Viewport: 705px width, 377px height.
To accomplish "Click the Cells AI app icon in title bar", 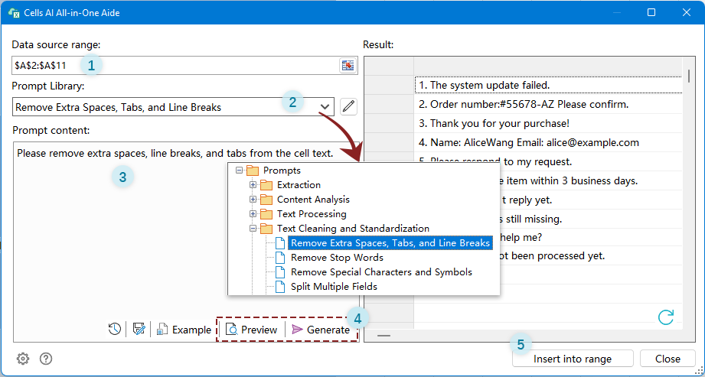I will click(x=14, y=12).
